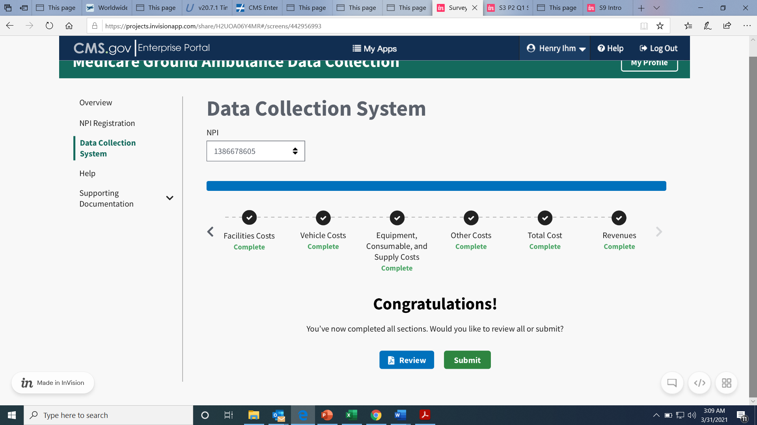Open the InVision inspect code icon
Image resolution: width=757 pixels, height=425 pixels.
pos(699,383)
